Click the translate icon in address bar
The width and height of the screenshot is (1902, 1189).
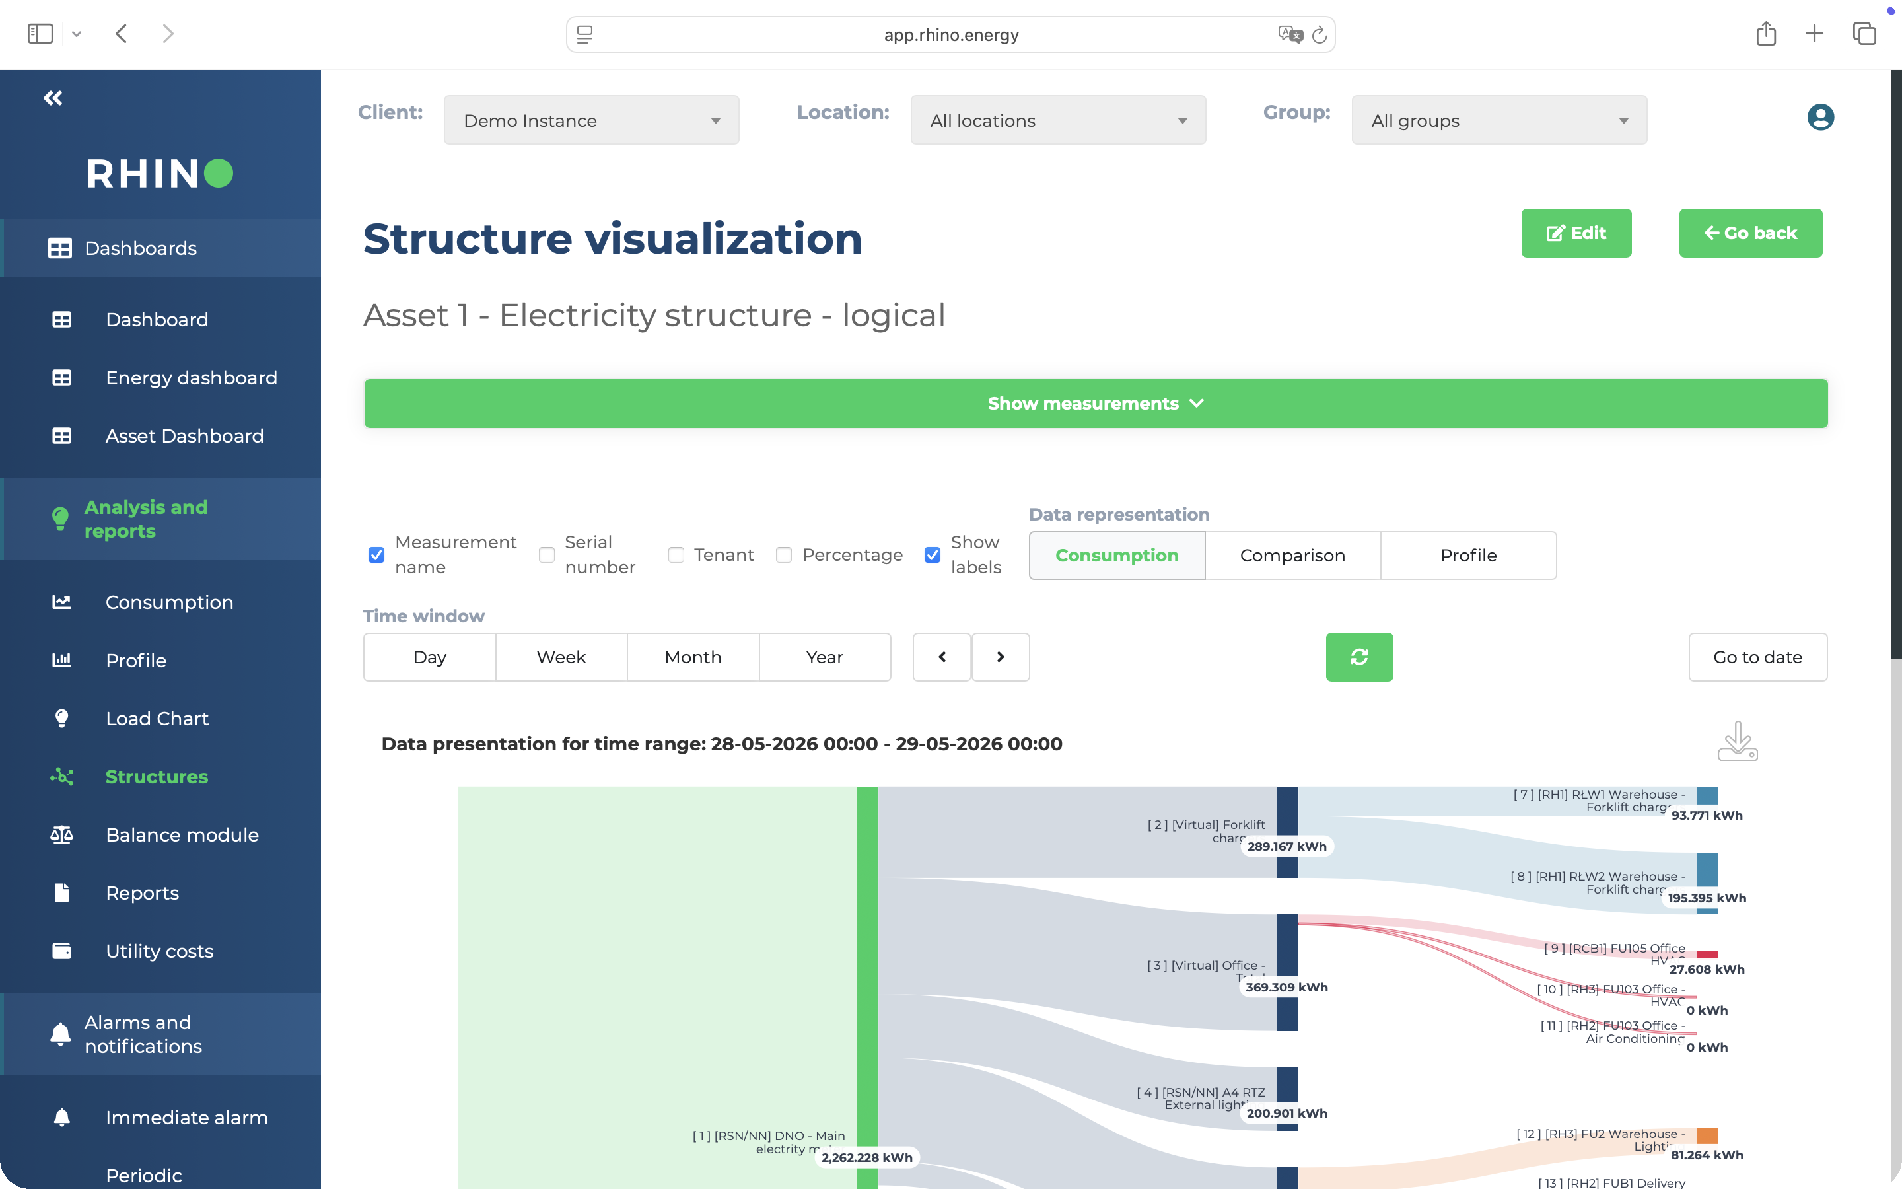(1290, 34)
